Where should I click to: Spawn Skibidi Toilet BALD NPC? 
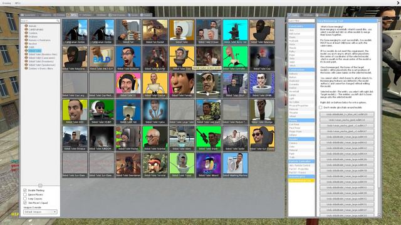coord(102,58)
